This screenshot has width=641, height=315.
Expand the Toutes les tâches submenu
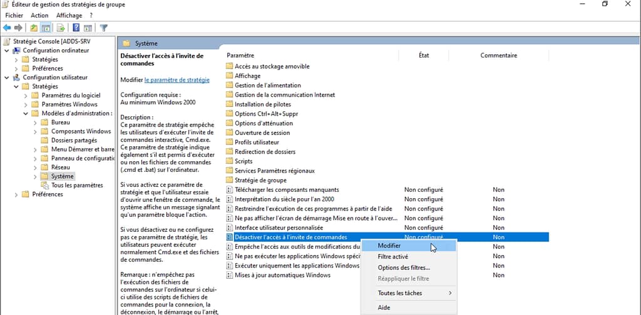[407, 293]
